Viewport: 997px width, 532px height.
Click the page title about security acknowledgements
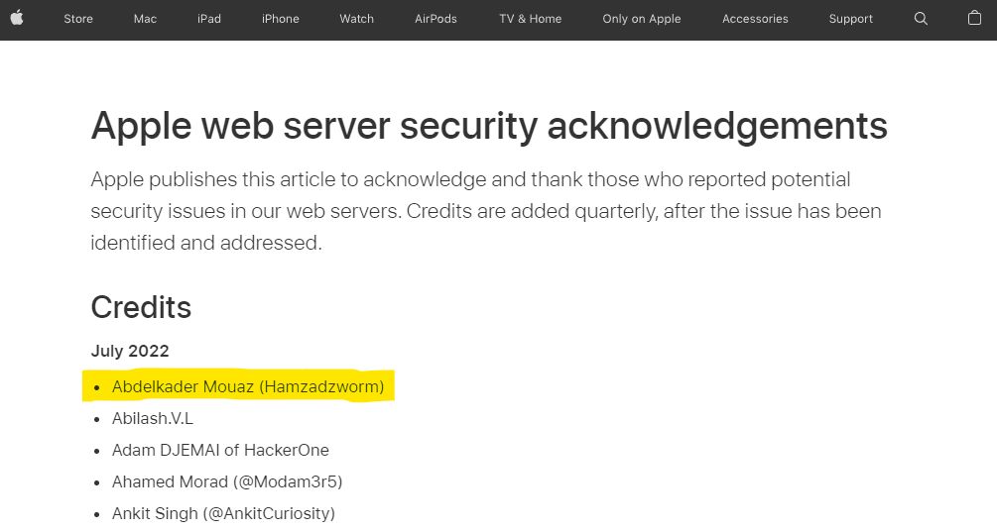(489, 126)
